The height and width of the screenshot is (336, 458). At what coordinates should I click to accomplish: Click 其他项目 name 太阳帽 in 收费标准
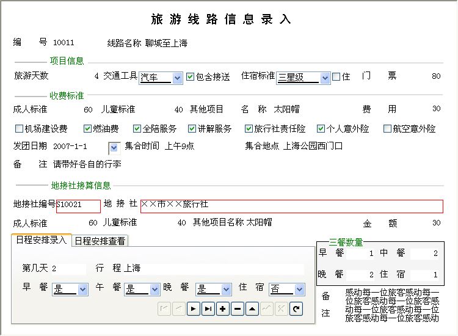tap(286, 109)
